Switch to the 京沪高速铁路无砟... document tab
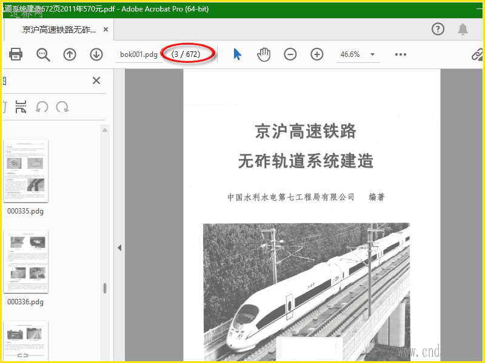The image size is (485, 363). click(x=59, y=30)
